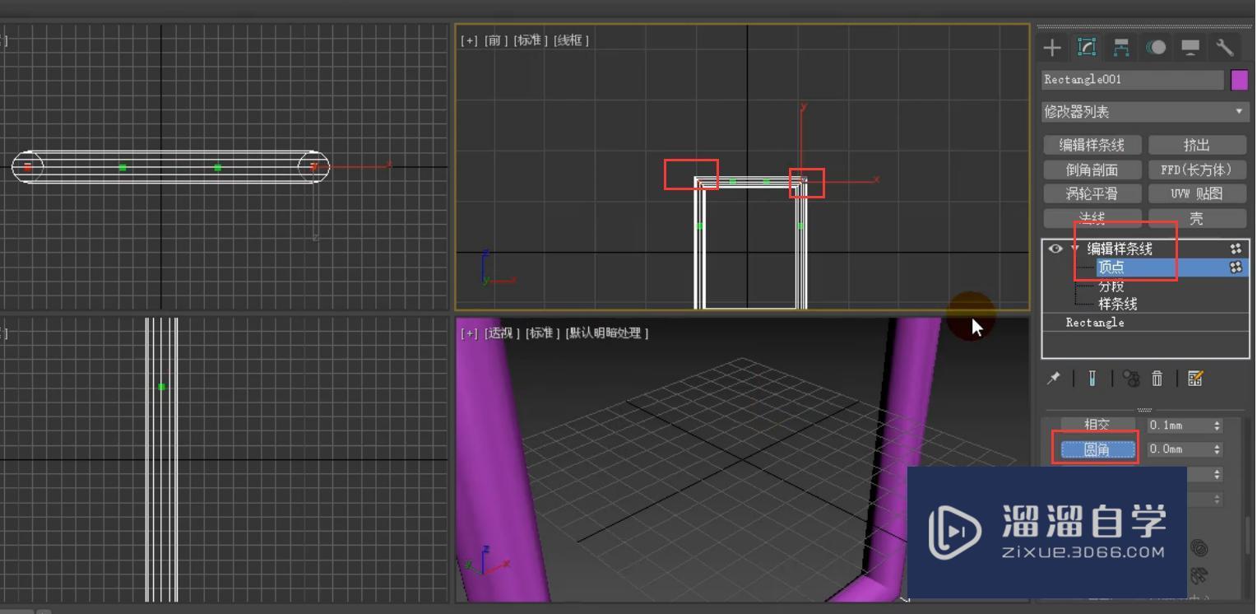Toggle eye visibility of 编辑样条线 modifier

(1055, 249)
